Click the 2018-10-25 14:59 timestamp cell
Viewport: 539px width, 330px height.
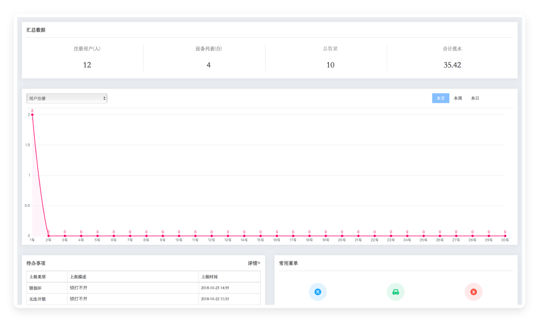point(215,288)
